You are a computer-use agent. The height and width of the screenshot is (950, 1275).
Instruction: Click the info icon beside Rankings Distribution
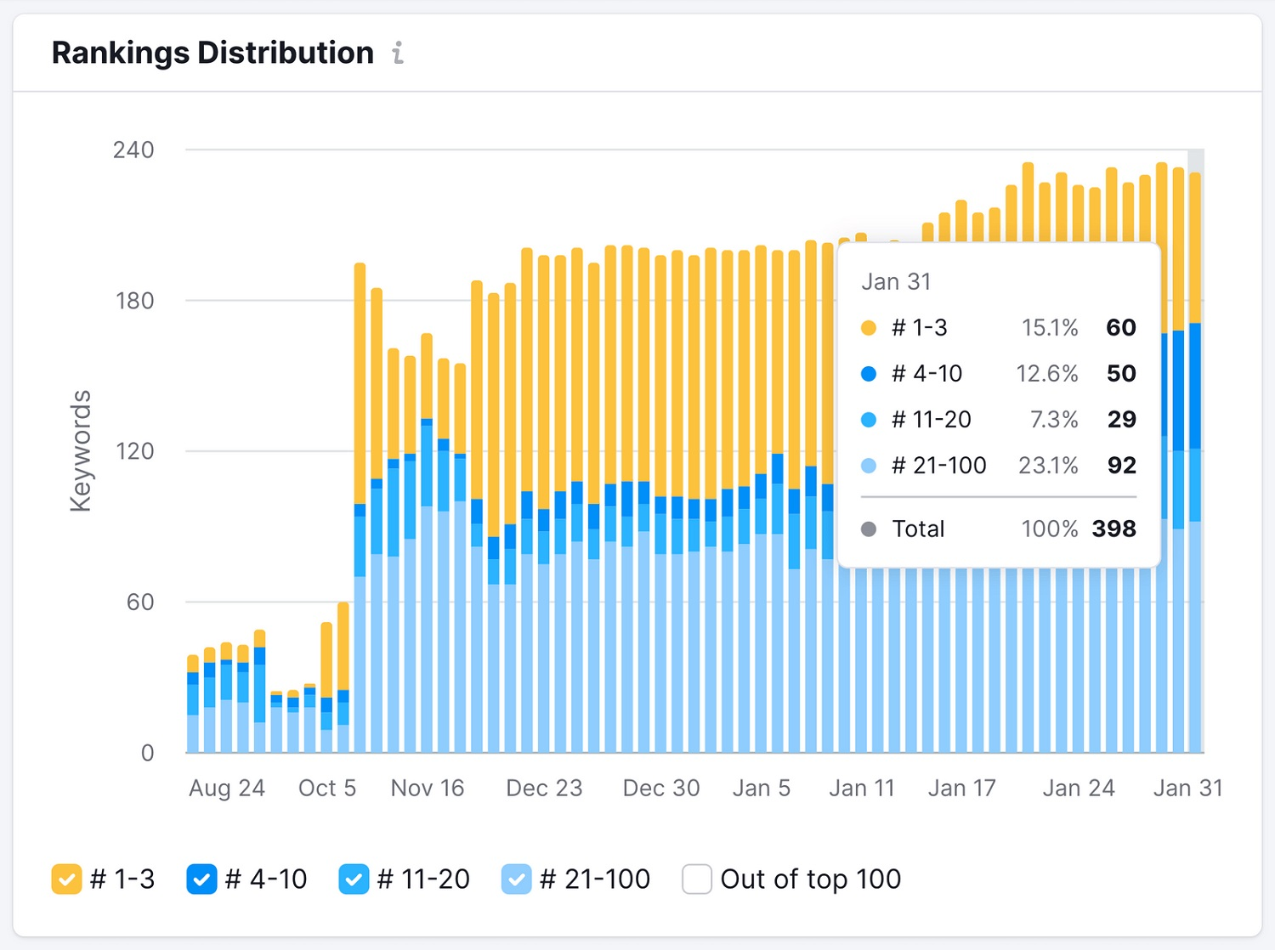[398, 54]
